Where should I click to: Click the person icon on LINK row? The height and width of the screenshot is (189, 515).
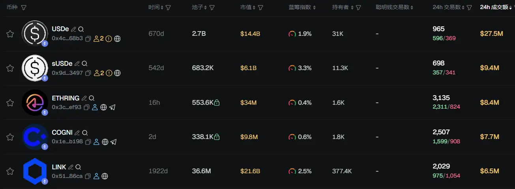[96, 176]
